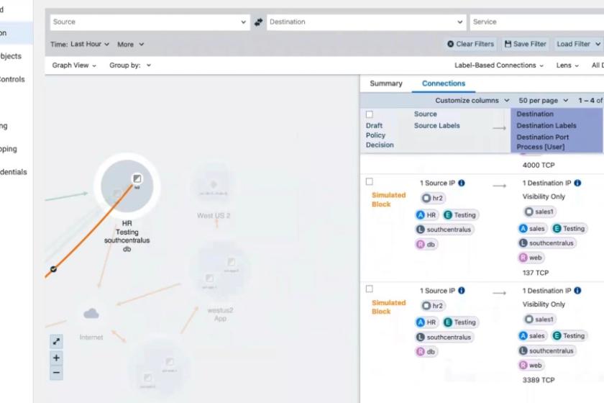The height and width of the screenshot is (403, 604).
Task: Click Source IP info icon in 3389 TCP row
Action: tap(462, 291)
